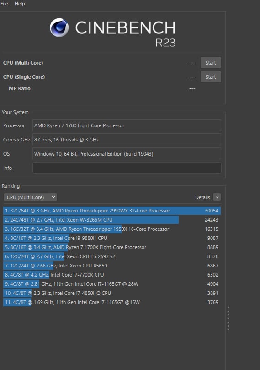
Task: Click the score 8889
Action: click(x=212, y=247)
